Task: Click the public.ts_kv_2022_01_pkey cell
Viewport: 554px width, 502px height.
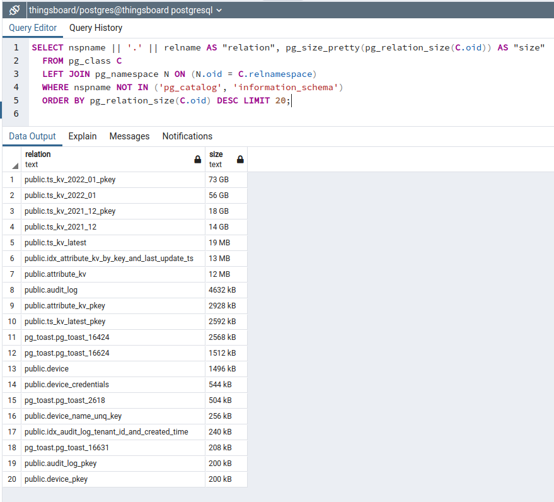Action: [70, 180]
